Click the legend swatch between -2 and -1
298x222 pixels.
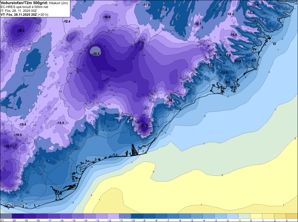pos(232,216)
